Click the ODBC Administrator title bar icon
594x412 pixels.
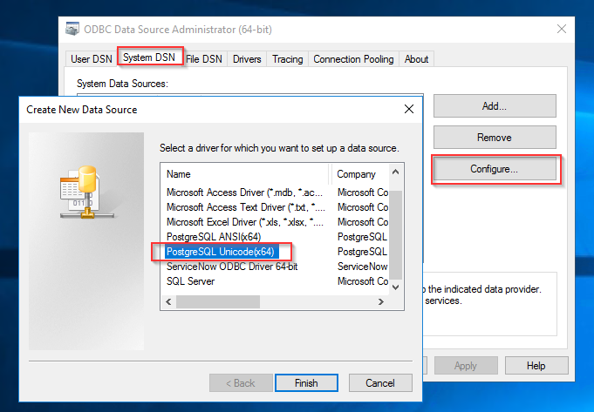pos(72,29)
